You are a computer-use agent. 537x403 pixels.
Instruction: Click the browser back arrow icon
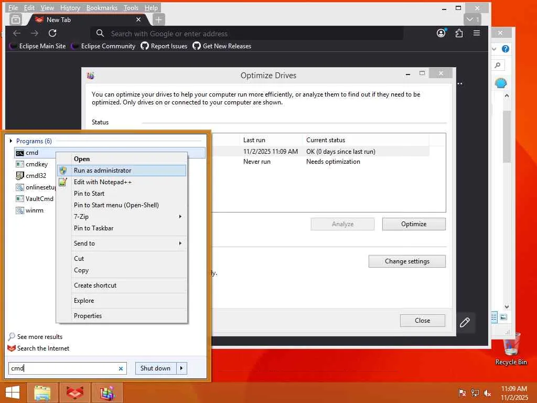(x=17, y=33)
